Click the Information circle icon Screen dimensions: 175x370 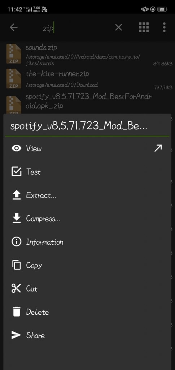point(16,242)
